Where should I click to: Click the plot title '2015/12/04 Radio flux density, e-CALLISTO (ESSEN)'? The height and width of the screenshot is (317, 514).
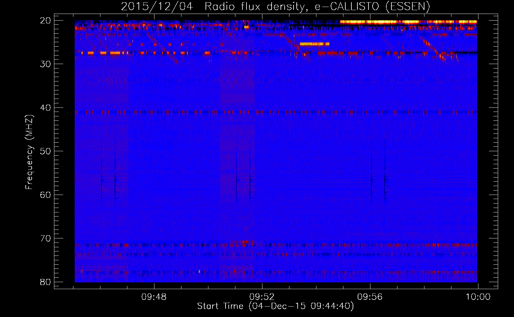[275, 6]
